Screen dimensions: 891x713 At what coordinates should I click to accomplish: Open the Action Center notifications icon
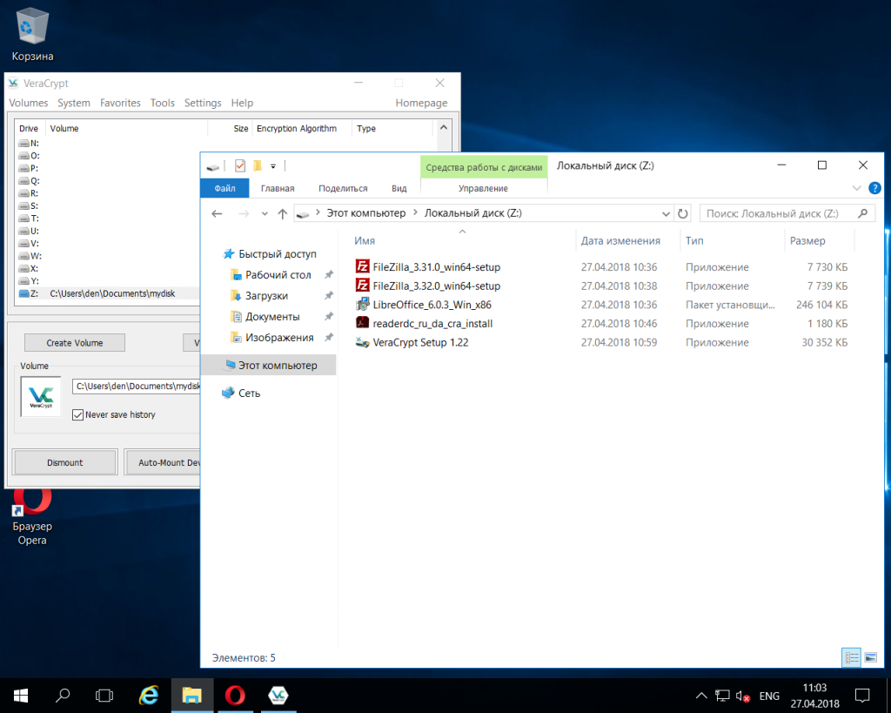862,696
